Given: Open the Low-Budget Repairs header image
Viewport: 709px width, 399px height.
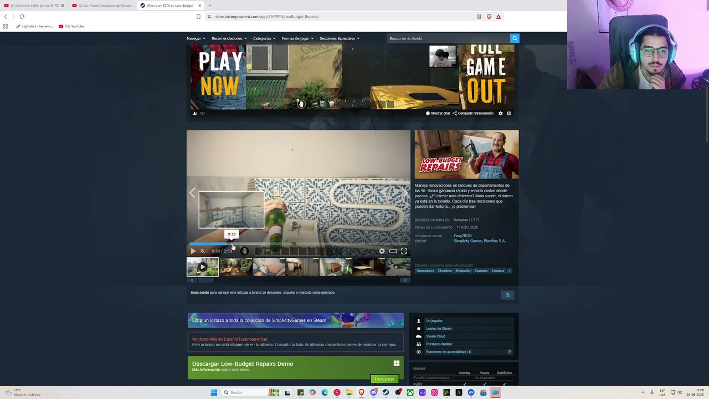Looking at the screenshot, I should [x=467, y=155].
